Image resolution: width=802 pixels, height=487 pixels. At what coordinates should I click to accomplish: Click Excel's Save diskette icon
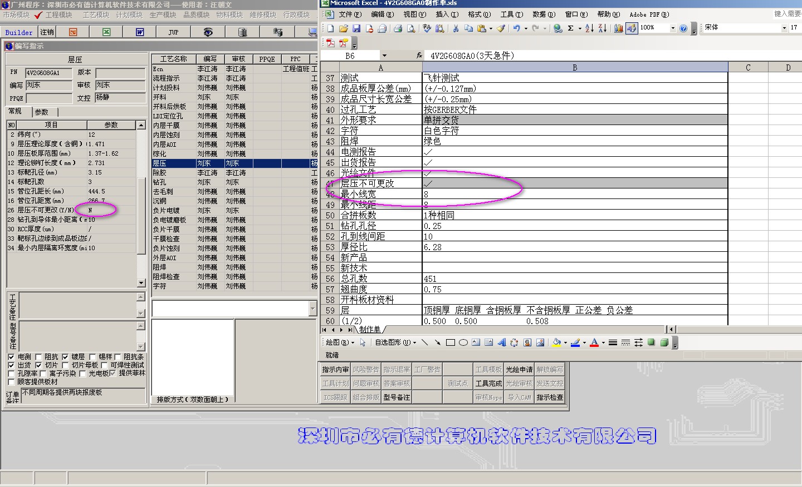tap(356, 28)
